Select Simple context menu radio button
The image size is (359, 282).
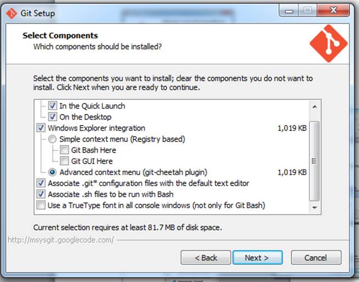click(x=53, y=139)
